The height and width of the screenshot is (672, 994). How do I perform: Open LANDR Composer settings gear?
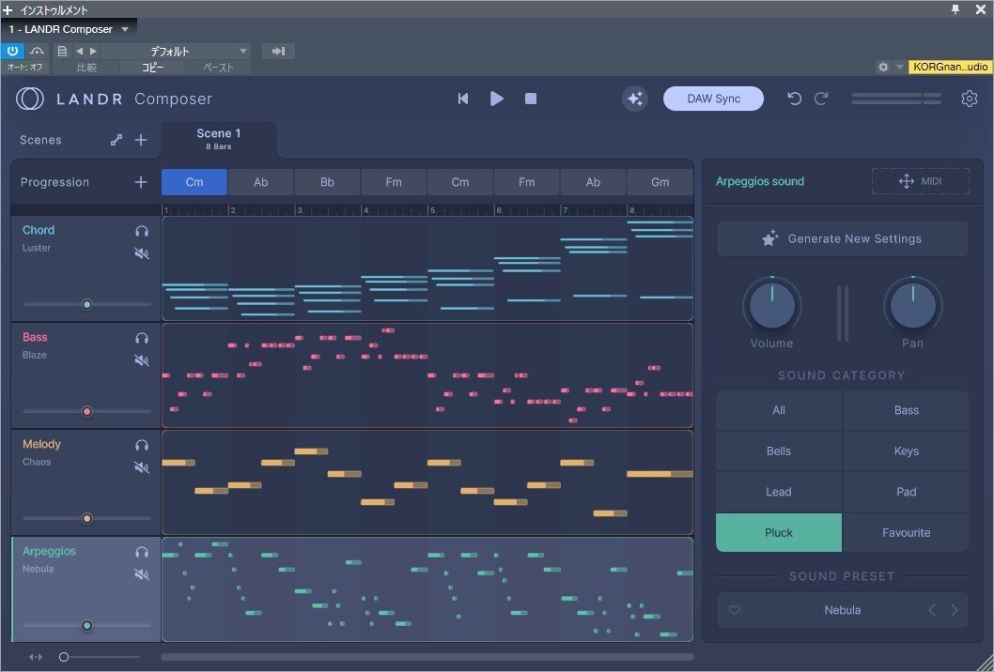[x=970, y=98]
